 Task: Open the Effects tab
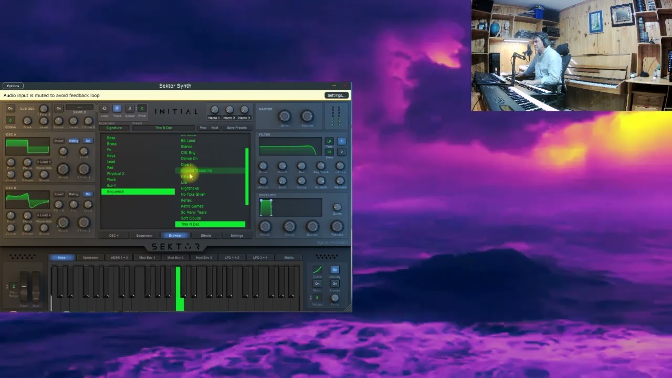coord(206,236)
